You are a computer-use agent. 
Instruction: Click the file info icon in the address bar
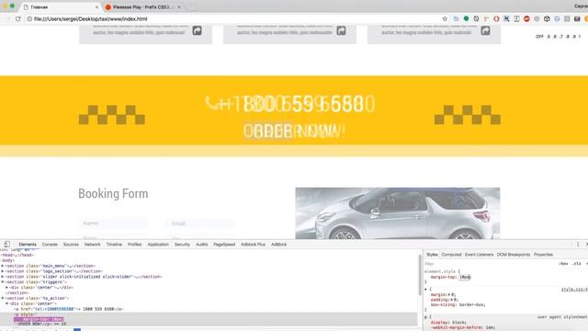point(29,18)
